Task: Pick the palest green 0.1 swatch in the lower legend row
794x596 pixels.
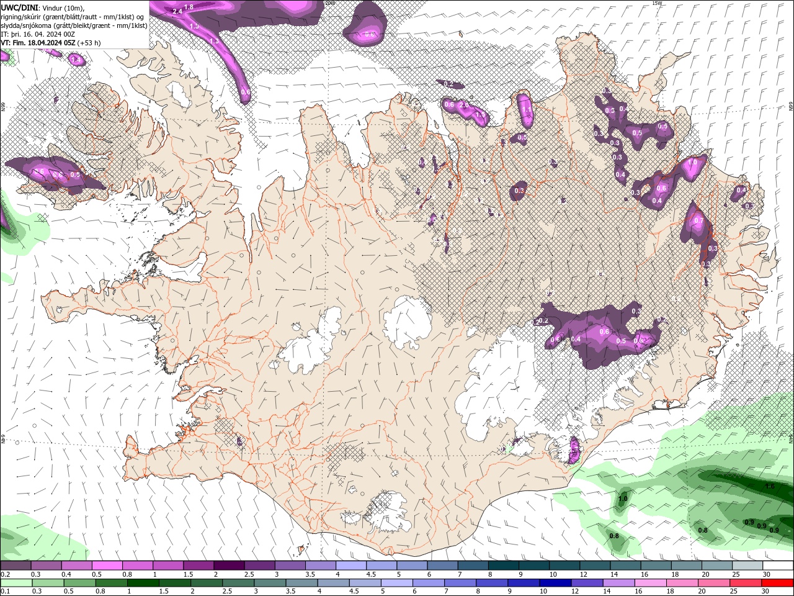Action: pyautogui.click(x=16, y=583)
